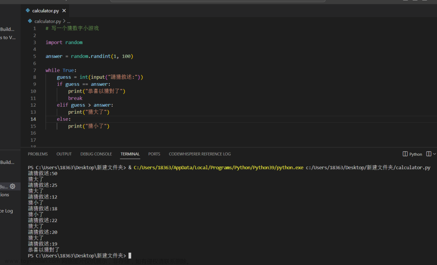This screenshot has width=437, height=265.
Task: Expand the terminal split dropdown chevron
Action: click(434, 154)
